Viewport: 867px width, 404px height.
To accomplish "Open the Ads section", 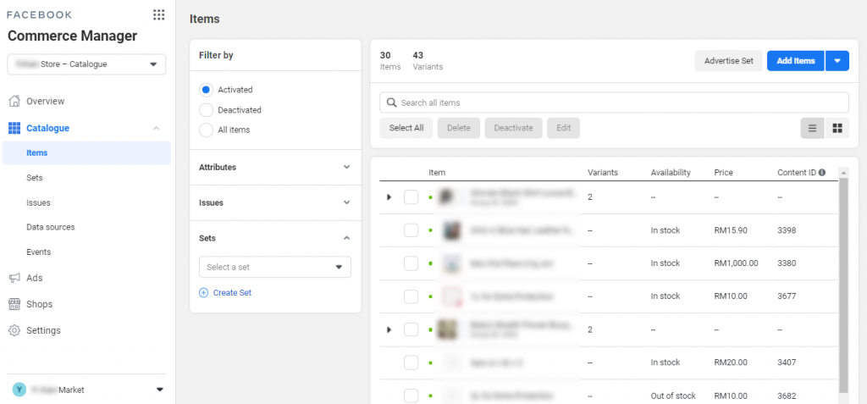I will [x=34, y=278].
